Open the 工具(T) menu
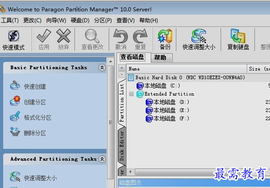 pos(10,20)
